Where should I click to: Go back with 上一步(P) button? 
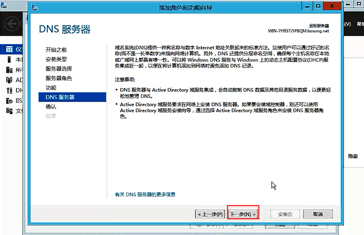point(210,214)
